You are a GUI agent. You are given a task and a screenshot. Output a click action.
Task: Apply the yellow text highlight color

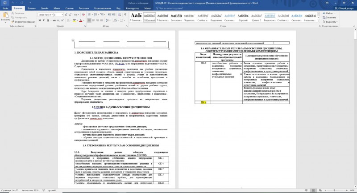click(74, 20)
